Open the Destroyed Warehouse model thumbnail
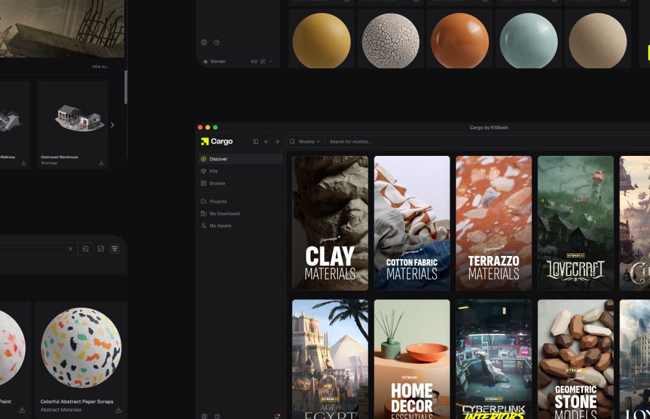Screen dimensions: 650x419 click(x=79, y=118)
